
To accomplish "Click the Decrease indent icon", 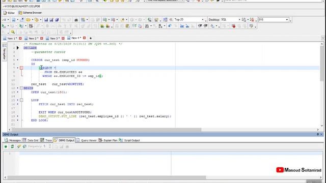I will click(x=200, y=26).
